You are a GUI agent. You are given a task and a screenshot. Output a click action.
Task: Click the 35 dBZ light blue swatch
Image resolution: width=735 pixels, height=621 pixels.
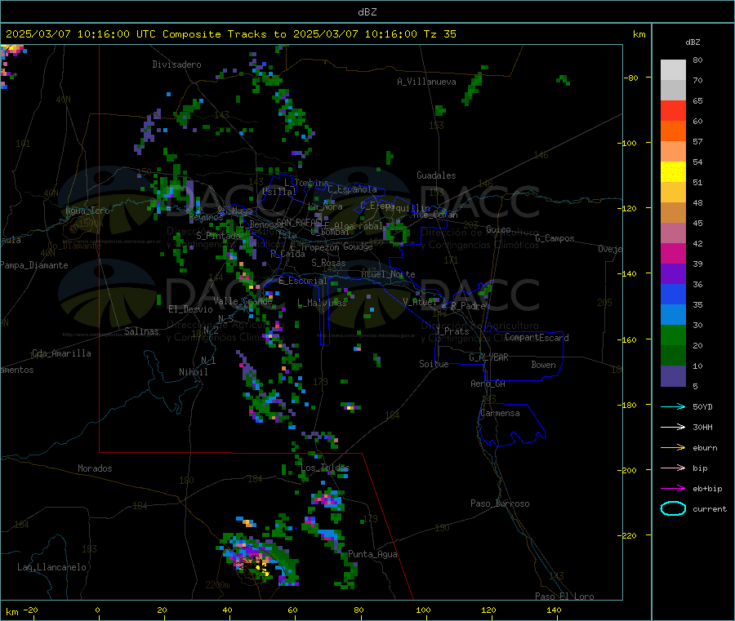[x=673, y=314]
